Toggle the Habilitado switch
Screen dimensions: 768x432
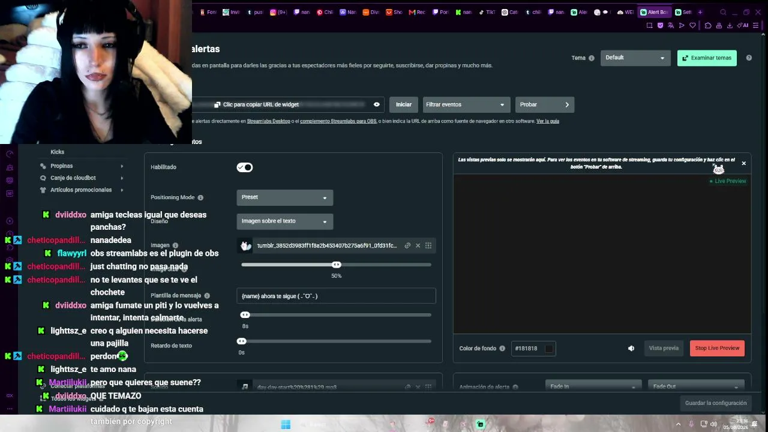tap(245, 167)
